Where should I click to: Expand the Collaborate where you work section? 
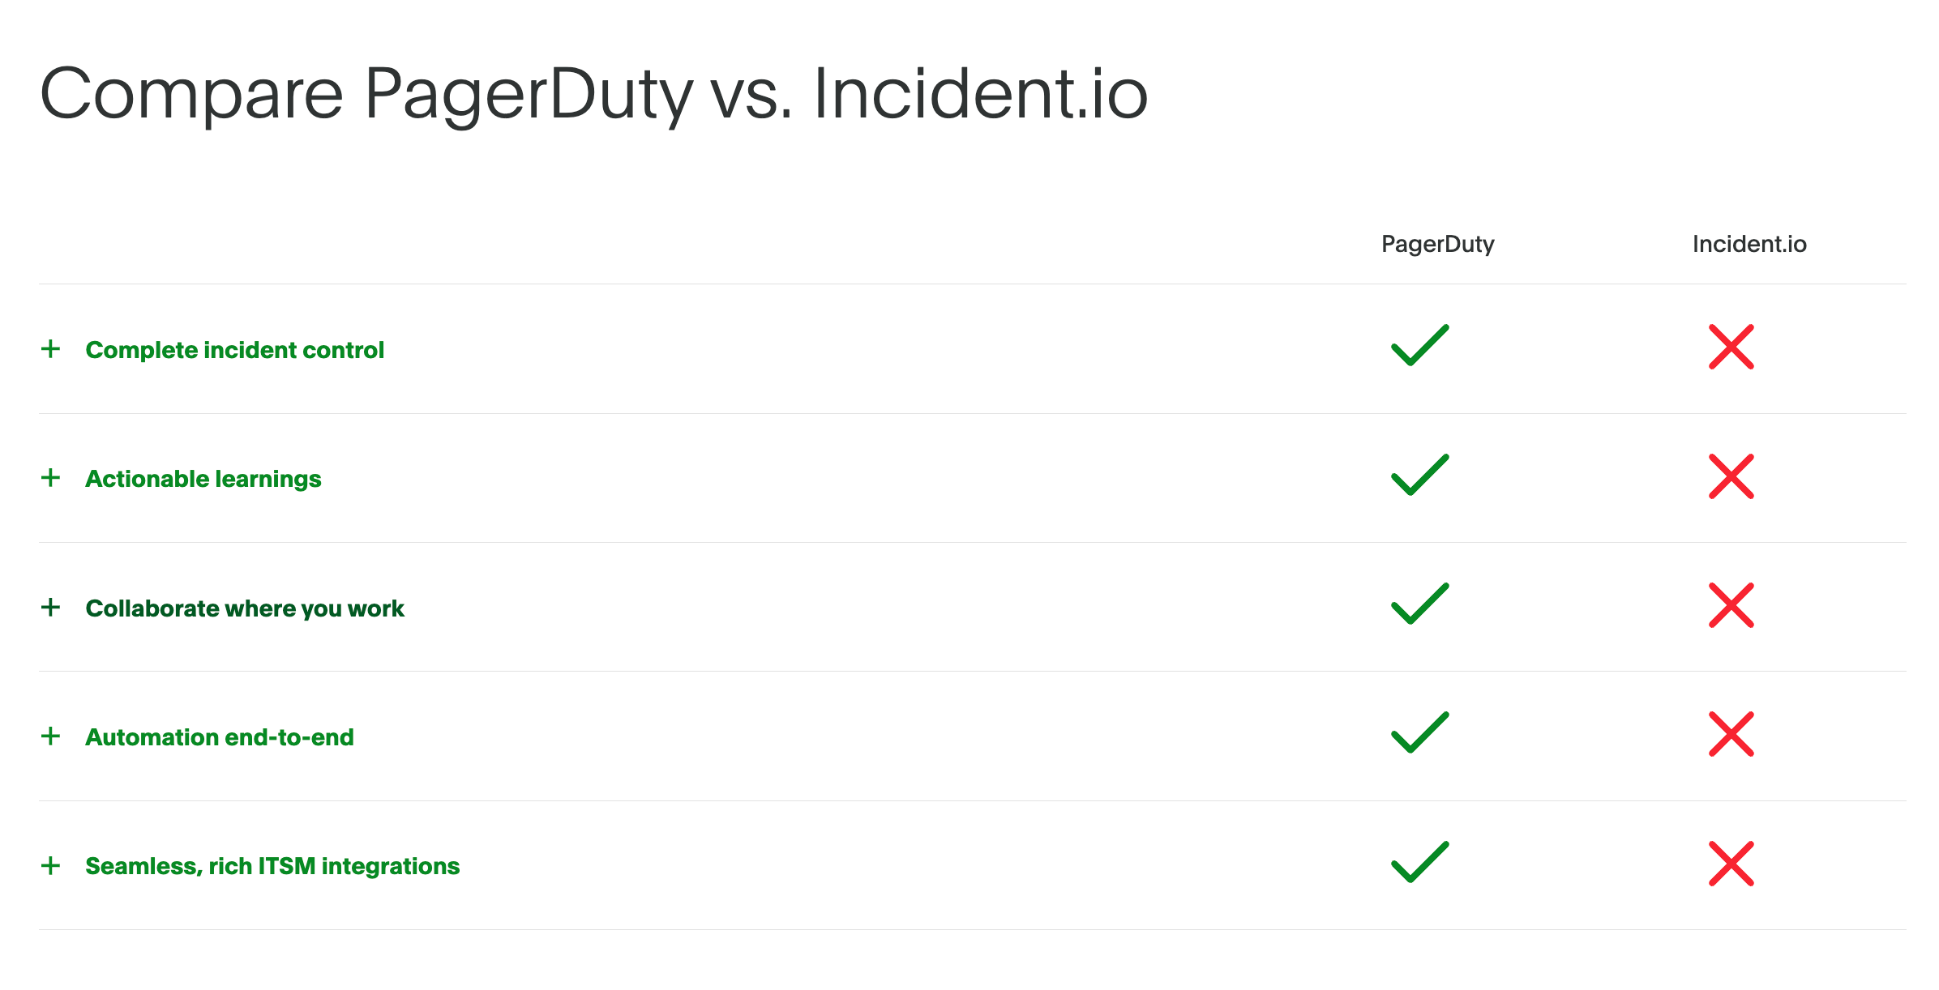52,607
